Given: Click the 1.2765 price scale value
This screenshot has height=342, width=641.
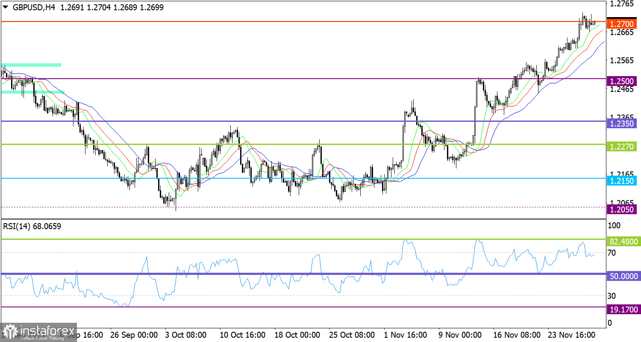Looking at the screenshot, I should coord(621,4).
